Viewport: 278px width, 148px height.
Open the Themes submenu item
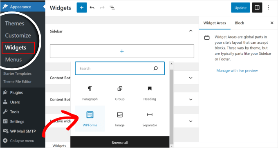(x=15, y=23)
